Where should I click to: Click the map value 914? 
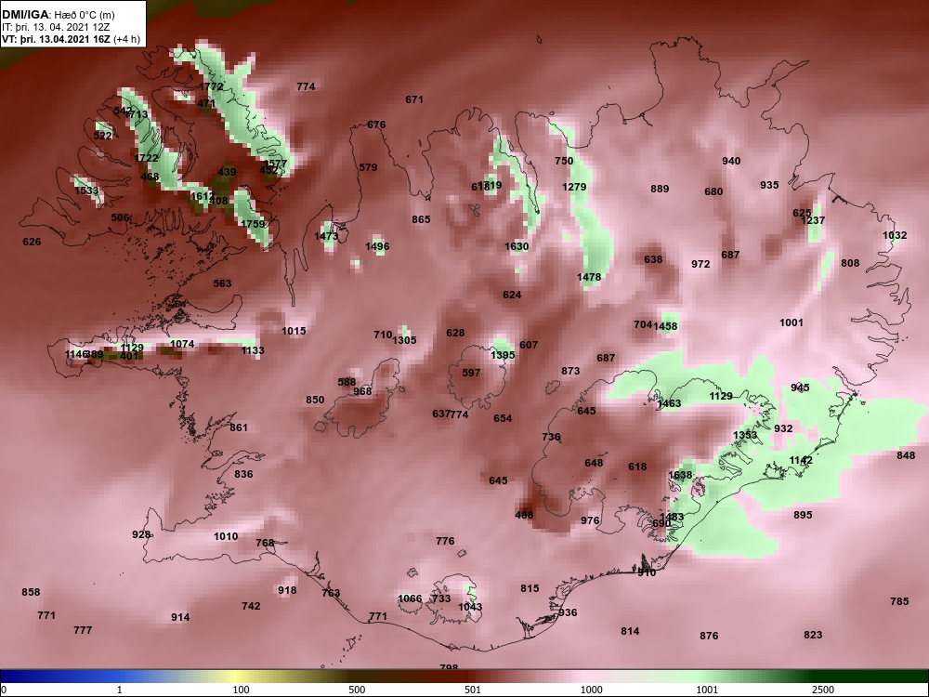pyautogui.click(x=181, y=617)
